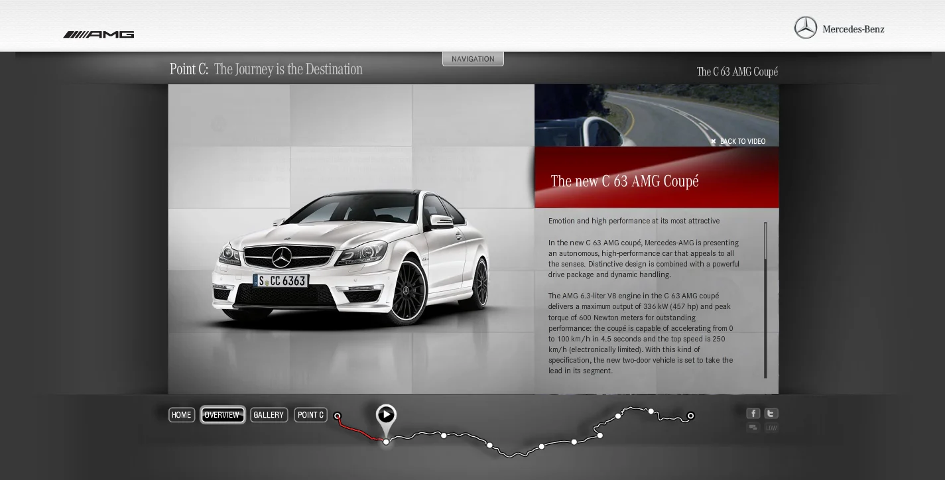945x480 pixels.
Task: Click the POINT C button
Action: (311, 415)
